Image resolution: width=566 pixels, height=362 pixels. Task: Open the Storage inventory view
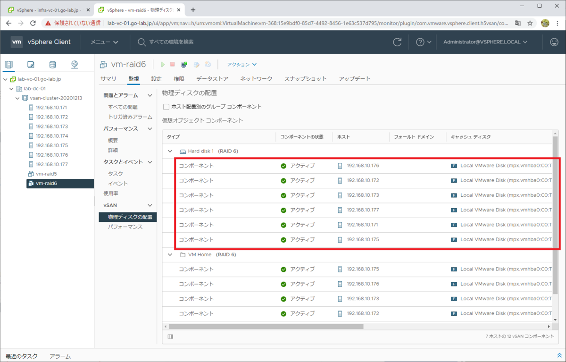(x=52, y=65)
